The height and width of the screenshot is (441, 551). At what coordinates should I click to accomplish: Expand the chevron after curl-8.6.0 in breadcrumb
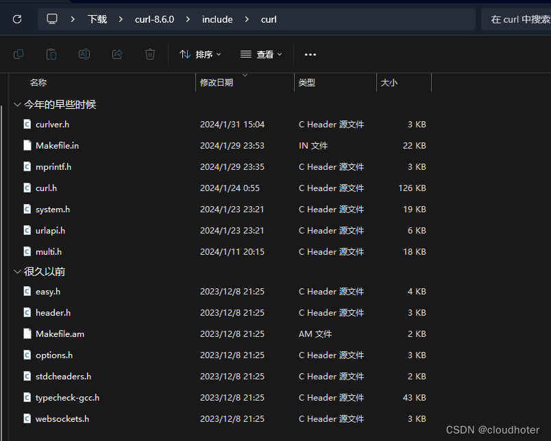click(188, 19)
